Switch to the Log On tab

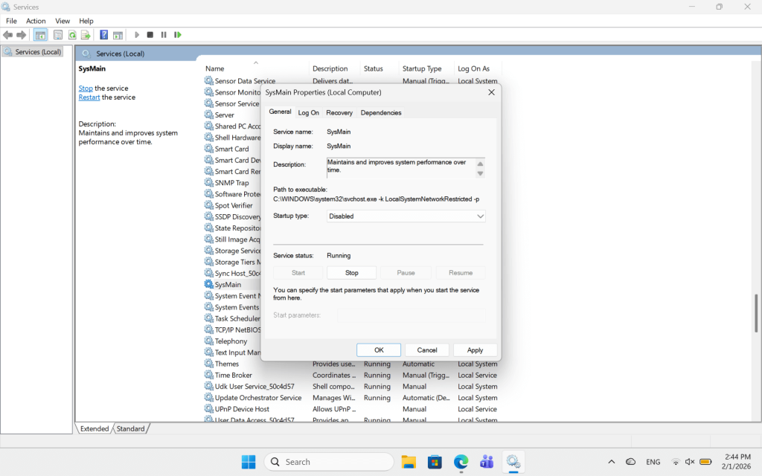tap(308, 112)
